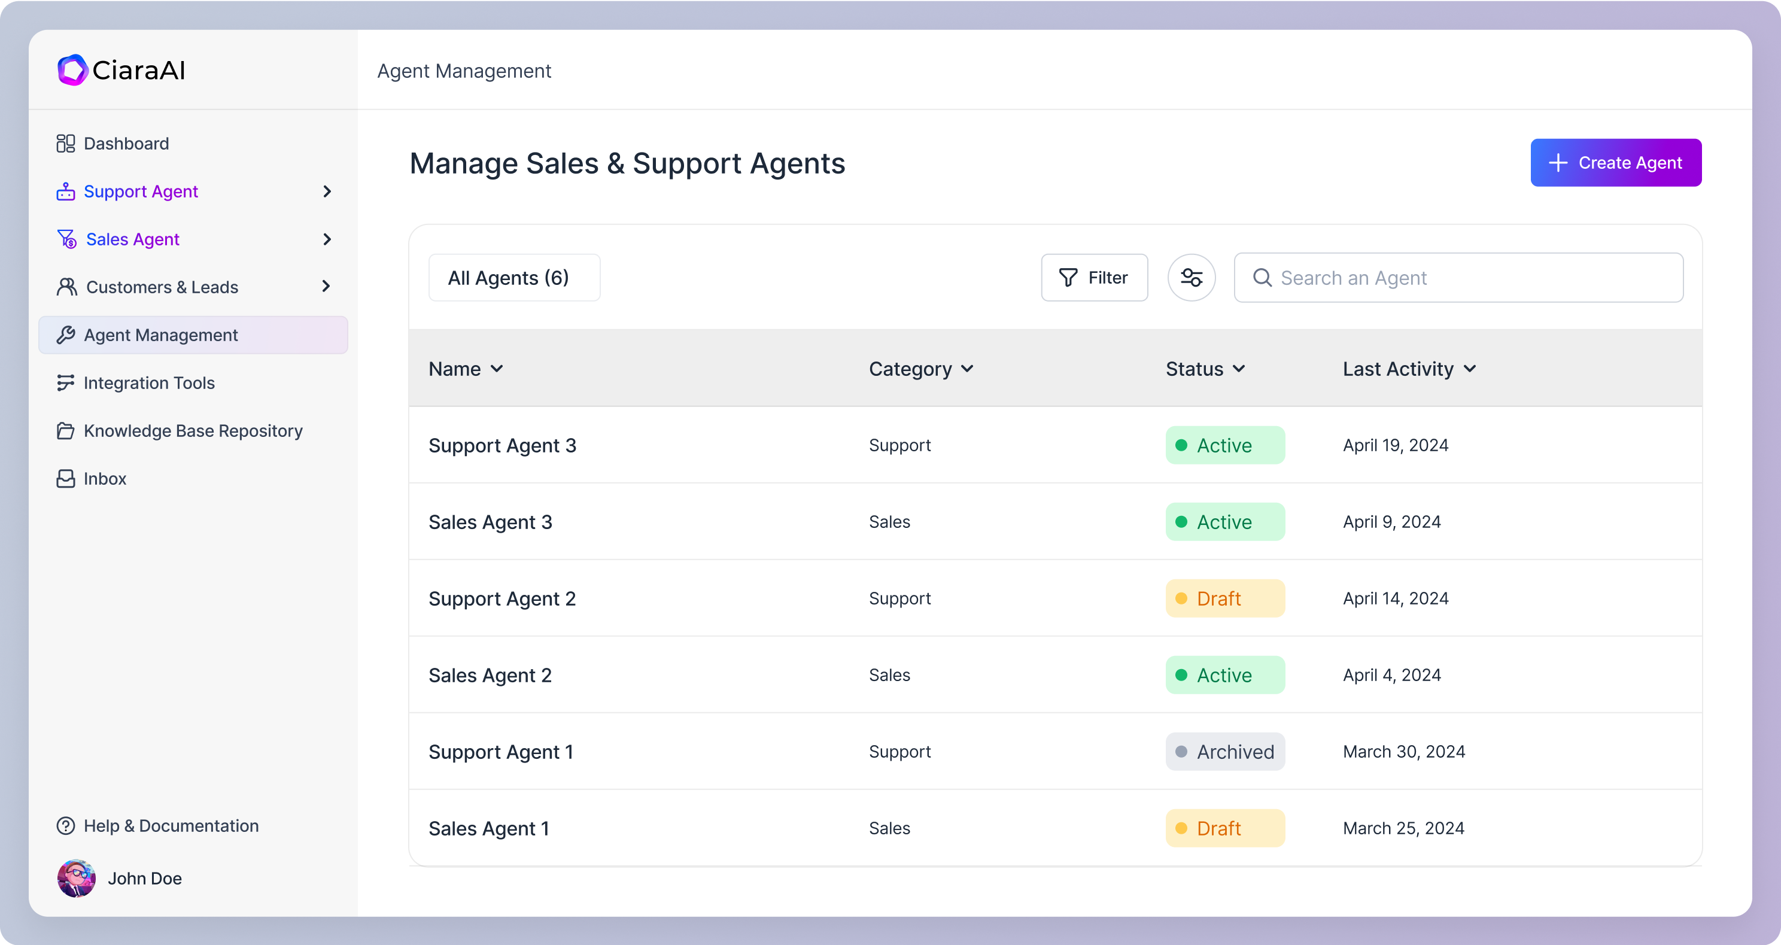Screen dimensions: 1781x945
Task: Open the Last Activity column dropdown
Action: click(1469, 369)
